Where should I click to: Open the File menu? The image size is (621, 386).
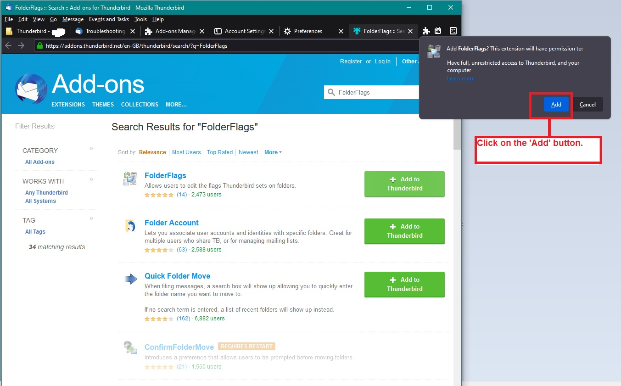coord(9,19)
